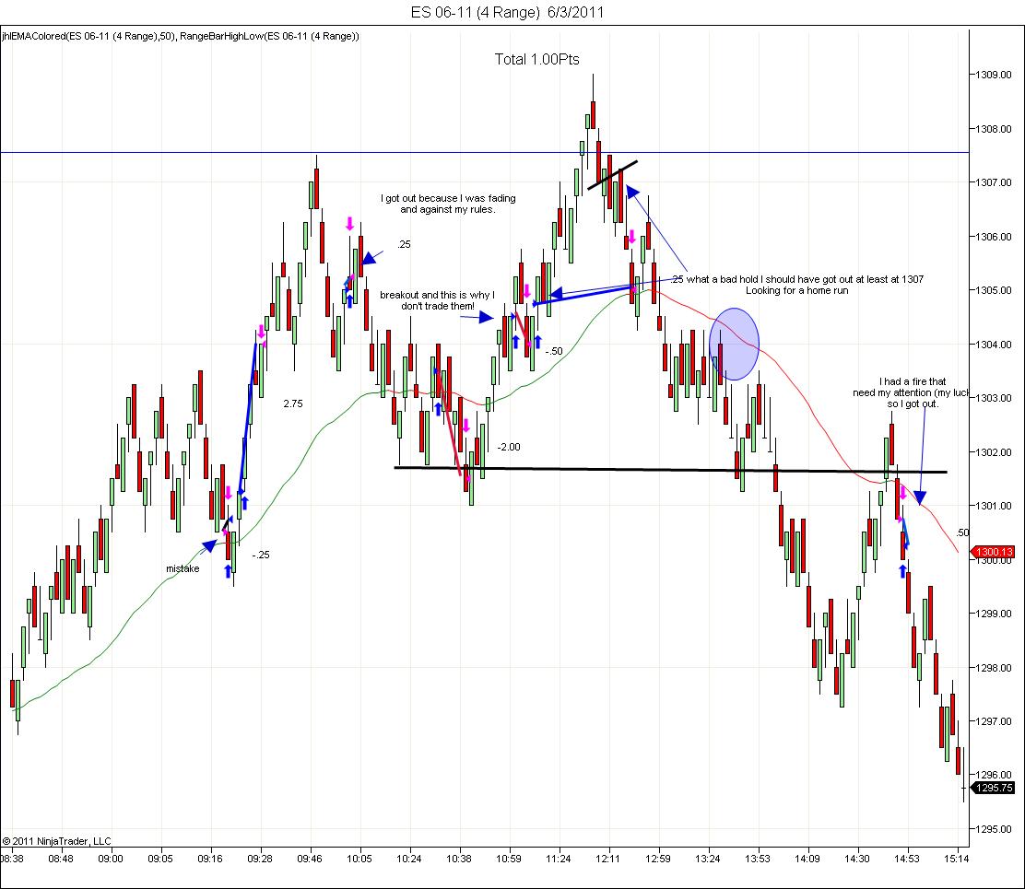Viewport: 1025px width, 889px height.
Task: Click the 1303.00 price axis label
Action: coord(993,399)
